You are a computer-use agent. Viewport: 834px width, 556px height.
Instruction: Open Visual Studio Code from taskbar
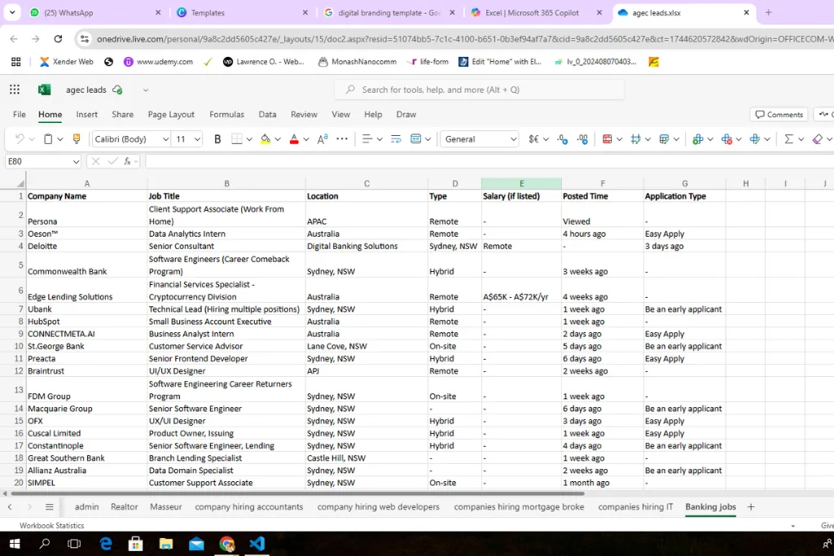coord(257,544)
